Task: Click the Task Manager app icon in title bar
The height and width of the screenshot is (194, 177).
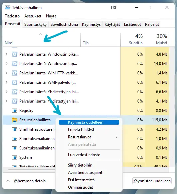Action: [8, 8]
